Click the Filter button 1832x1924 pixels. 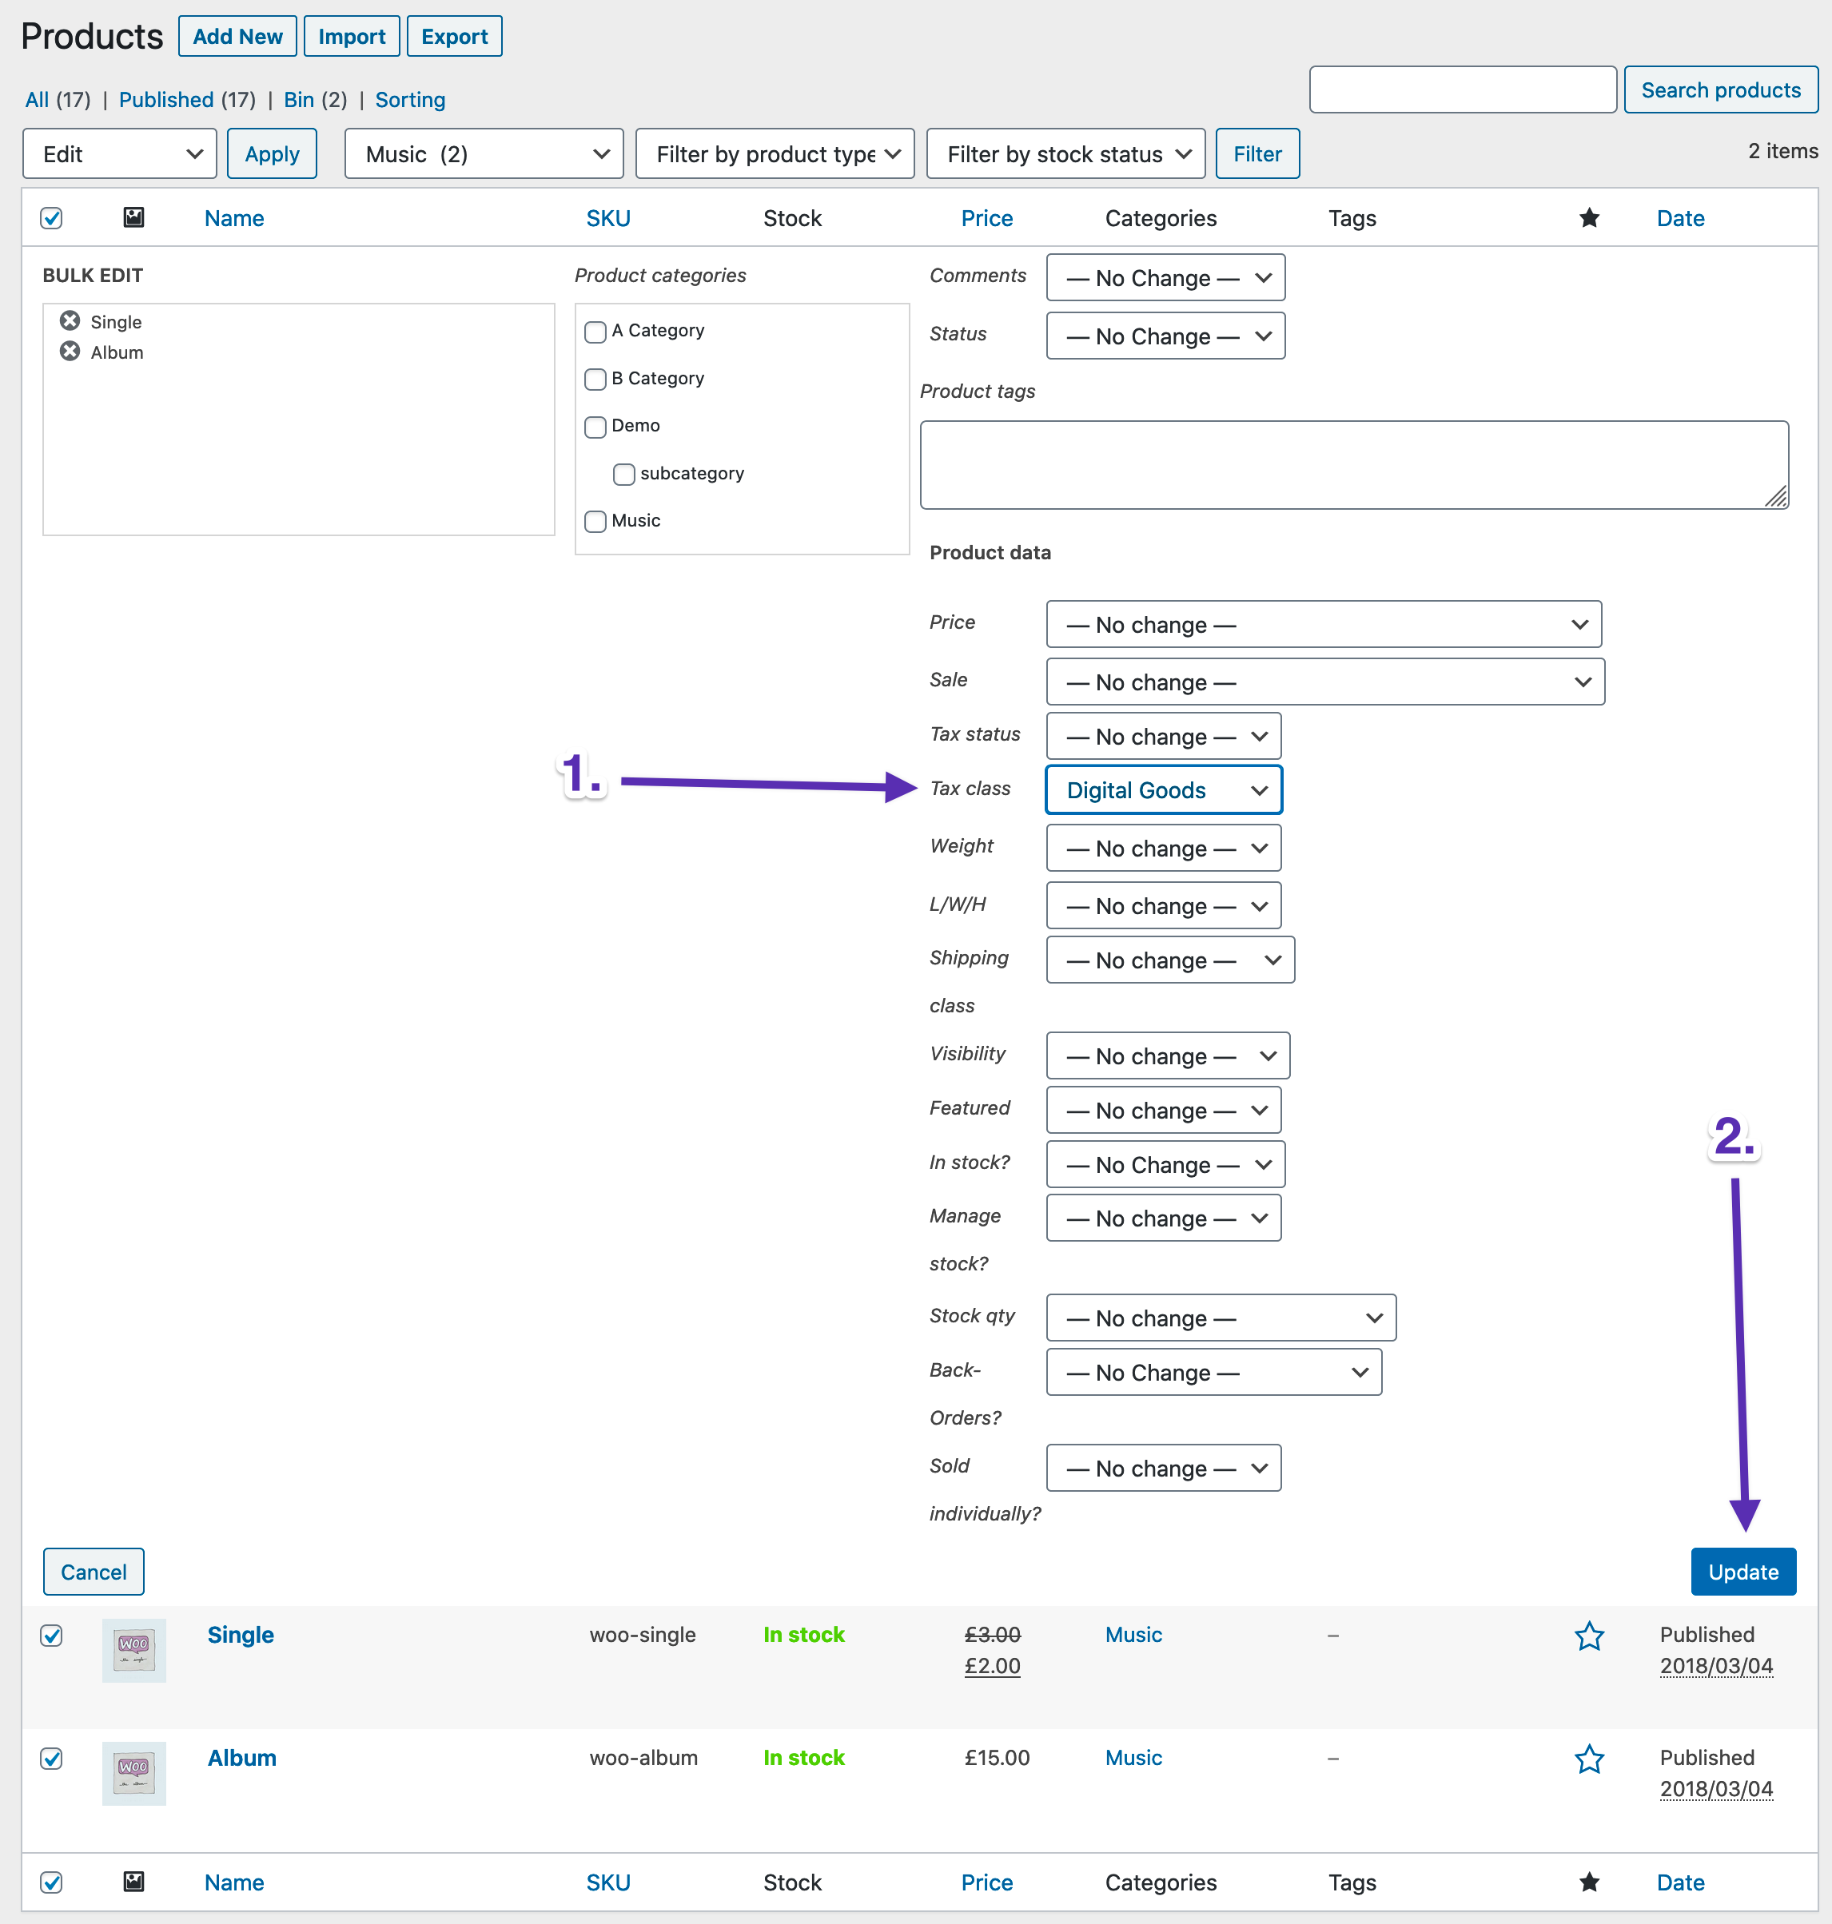1257,154
